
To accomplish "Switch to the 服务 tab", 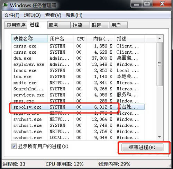I will (59, 25).
